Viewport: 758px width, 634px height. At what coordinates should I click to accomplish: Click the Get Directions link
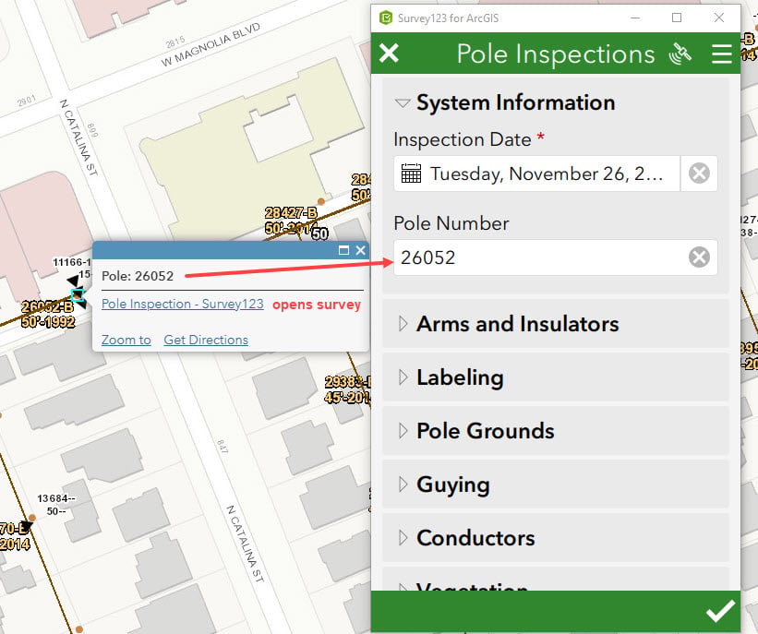[x=206, y=340]
